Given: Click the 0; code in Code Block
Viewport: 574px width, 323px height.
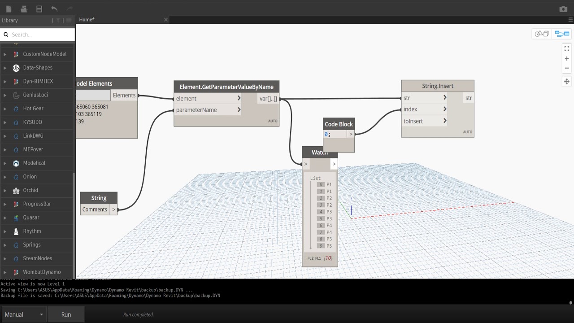Looking at the screenshot, I should 327,134.
